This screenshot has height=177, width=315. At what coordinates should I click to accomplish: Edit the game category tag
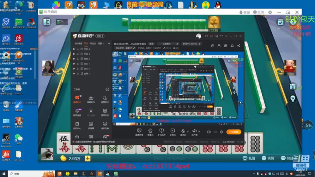(x=125, y=48)
